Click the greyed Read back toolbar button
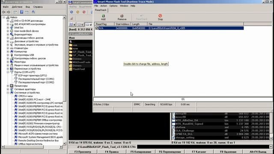 tap(142, 17)
